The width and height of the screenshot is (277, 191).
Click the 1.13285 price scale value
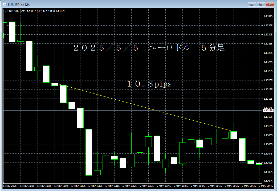[x=268, y=44]
